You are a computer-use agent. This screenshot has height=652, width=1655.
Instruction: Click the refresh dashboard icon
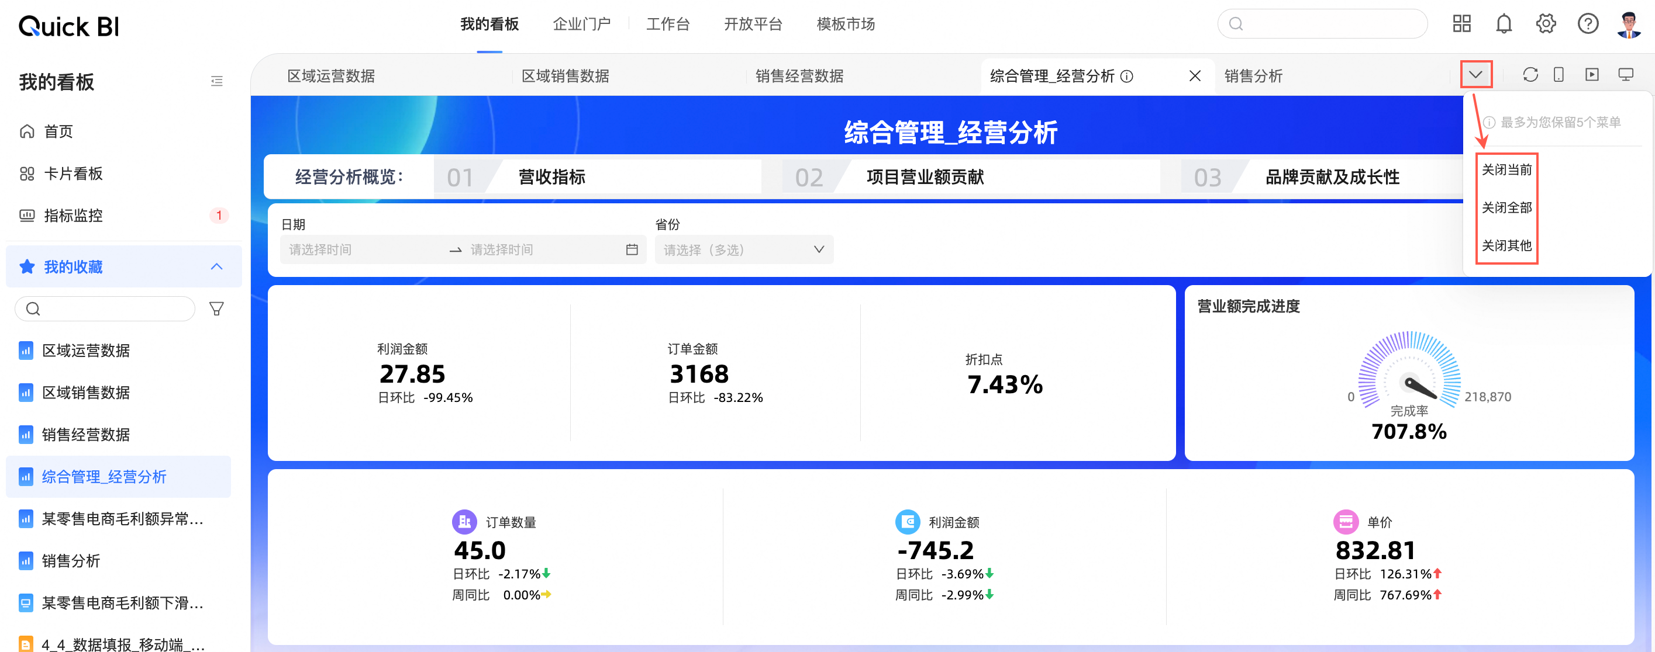tap(1530, 75)
